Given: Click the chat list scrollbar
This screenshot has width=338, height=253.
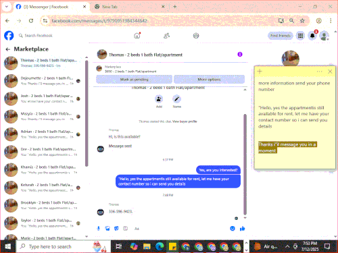Looking at the screenshot, I should tap(87, 113).
